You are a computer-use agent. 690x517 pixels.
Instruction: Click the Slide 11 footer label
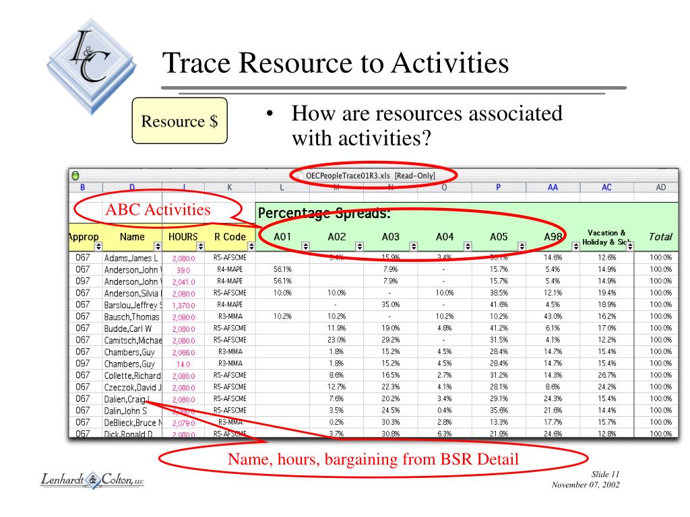[x=605, y=475]
